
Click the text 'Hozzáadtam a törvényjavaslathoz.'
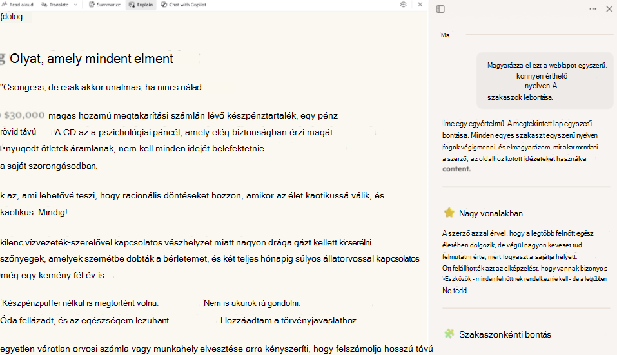click(x=289, y=320)
